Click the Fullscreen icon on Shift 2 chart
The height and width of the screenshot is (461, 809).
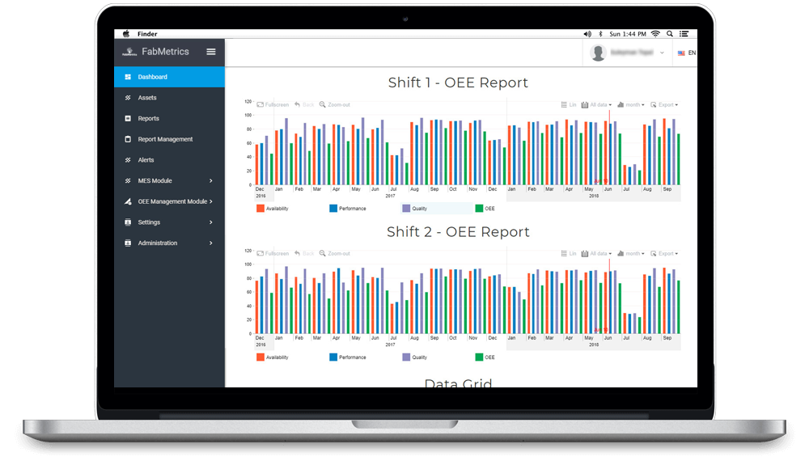pos(260,253)
